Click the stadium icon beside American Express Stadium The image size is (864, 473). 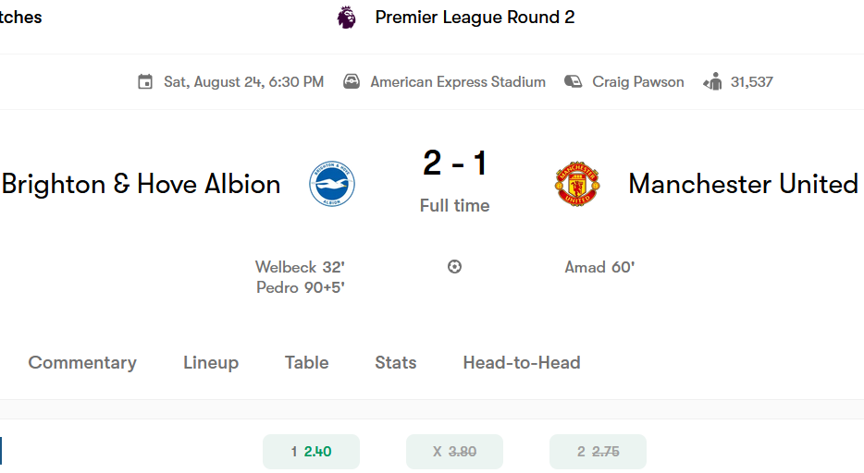(352, 82)
